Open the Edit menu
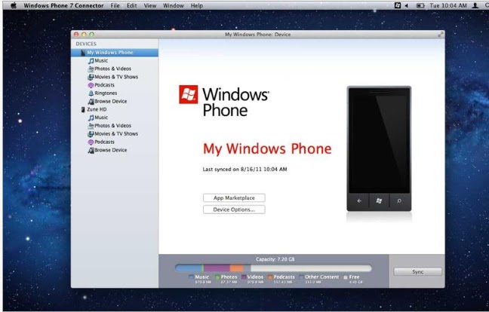Viewport: 489px width, 312px height. (131, 5)
